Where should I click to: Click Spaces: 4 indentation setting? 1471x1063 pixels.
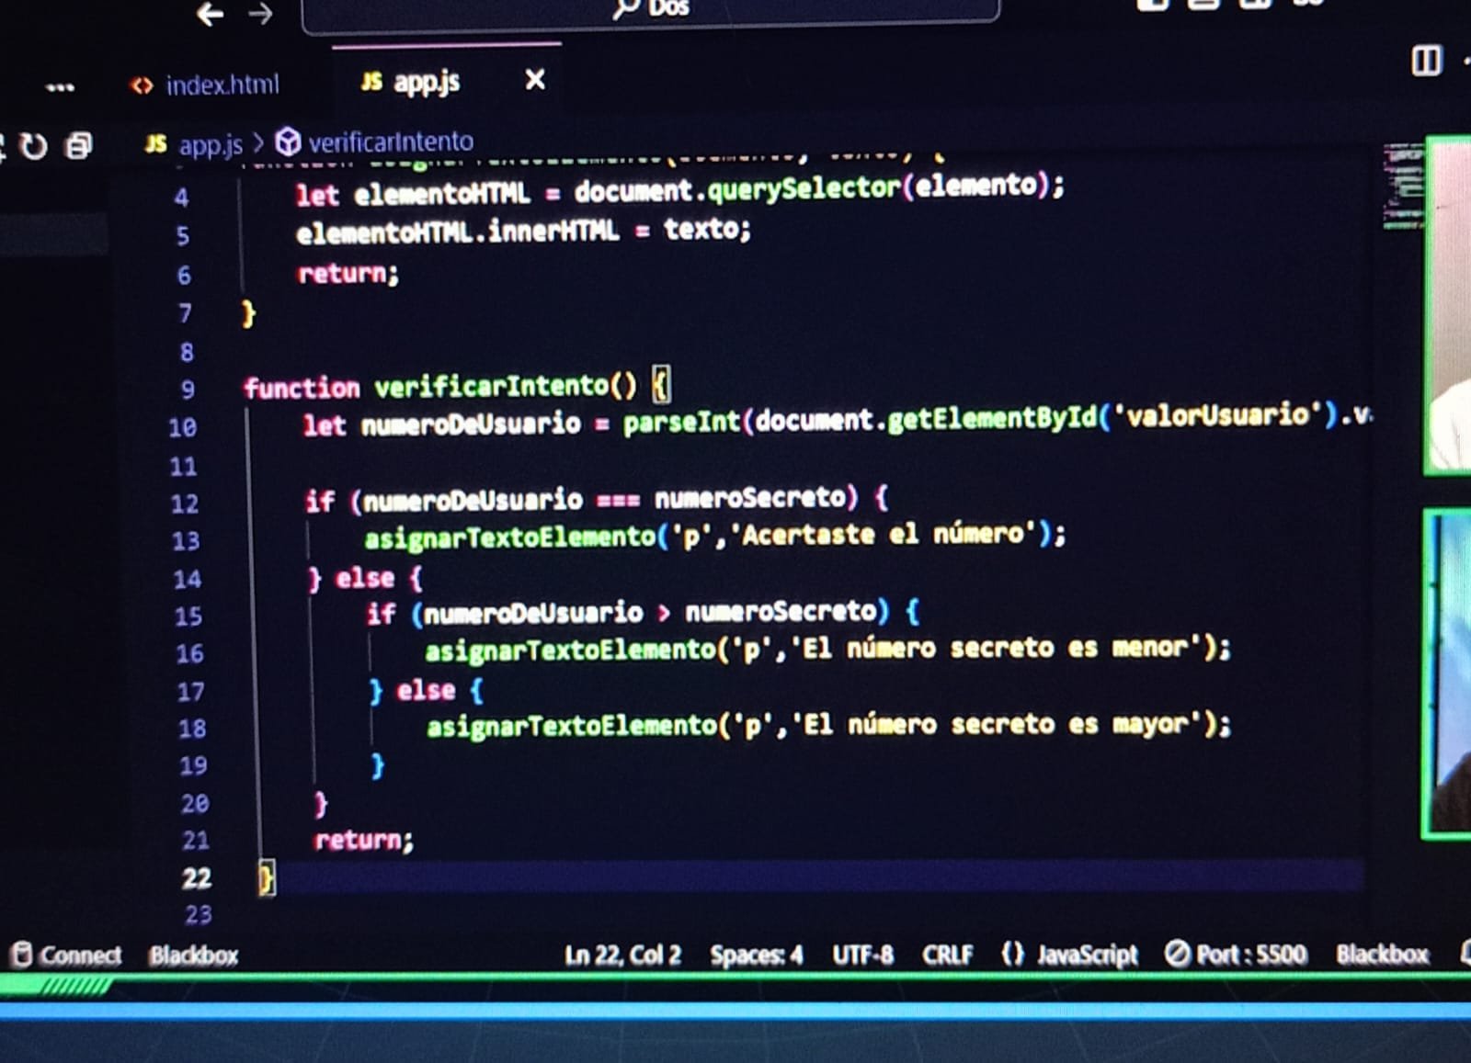tap(756, 956)
